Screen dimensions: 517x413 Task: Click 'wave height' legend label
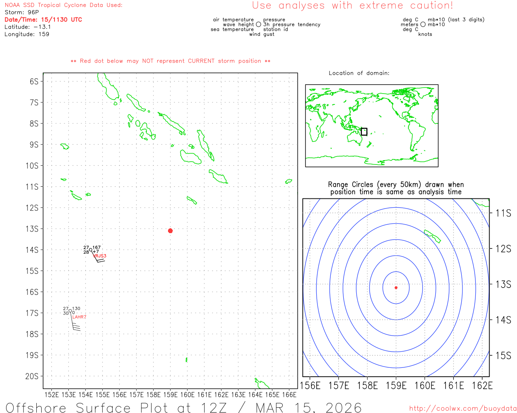pos(238,24)
